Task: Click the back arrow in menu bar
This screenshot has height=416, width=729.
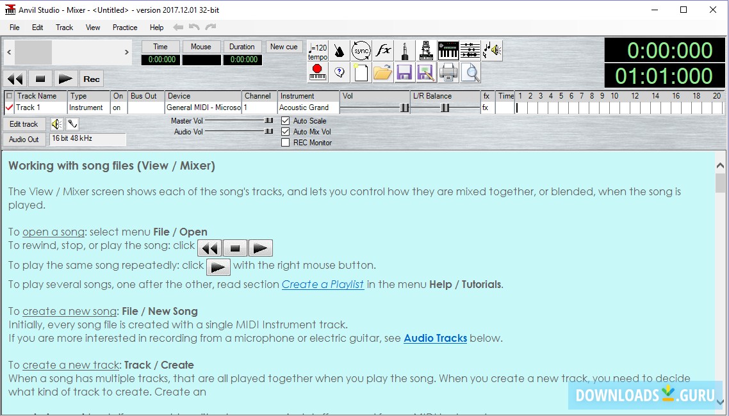Action: [178, 28]
